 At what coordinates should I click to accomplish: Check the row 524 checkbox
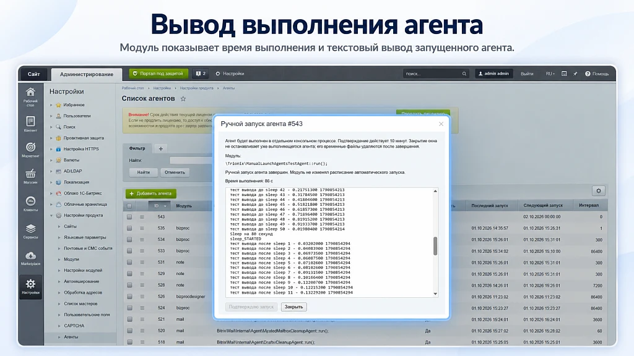(x=129, y=308)
